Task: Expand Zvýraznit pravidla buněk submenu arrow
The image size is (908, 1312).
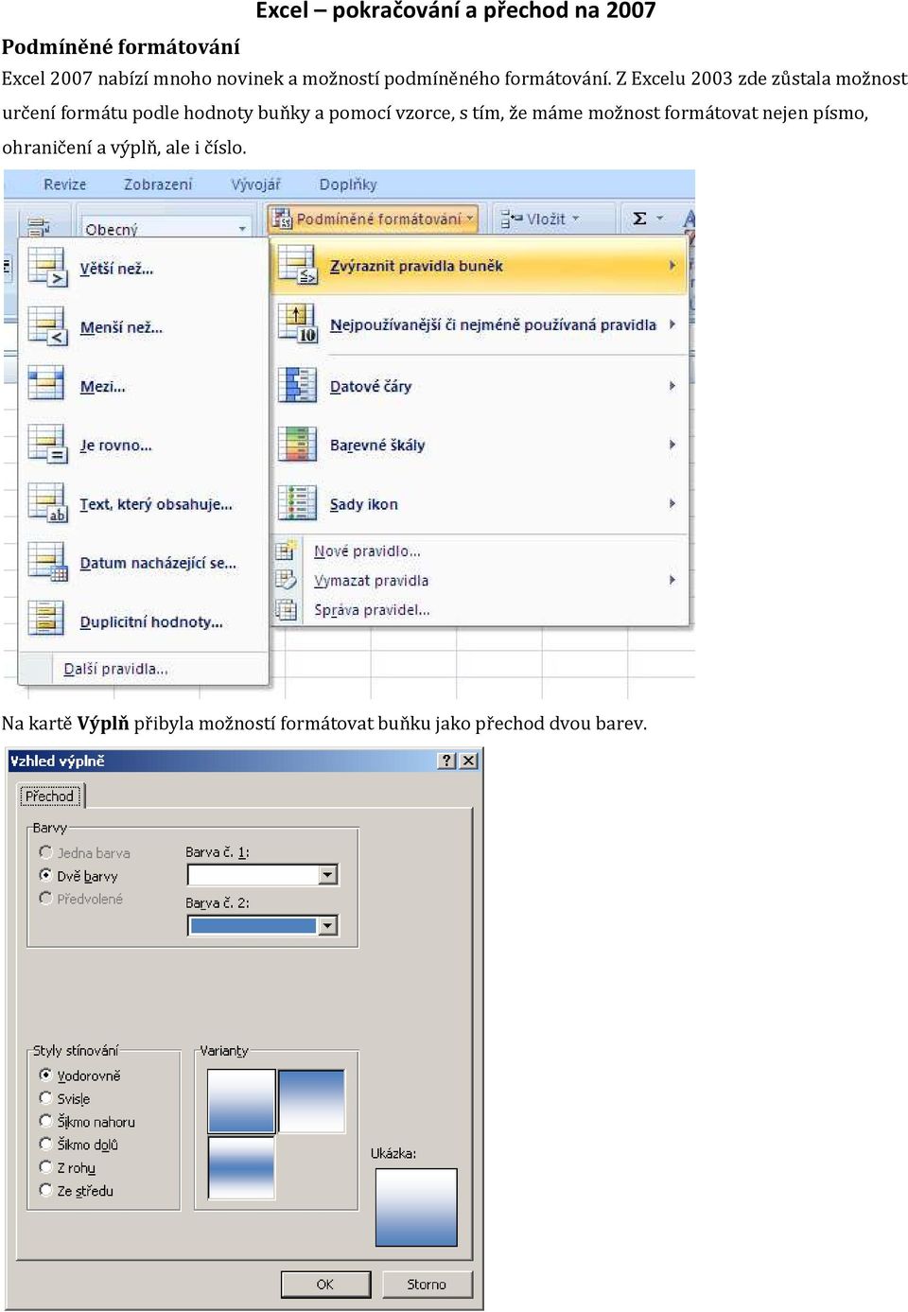Action: (x=672, y=265)
